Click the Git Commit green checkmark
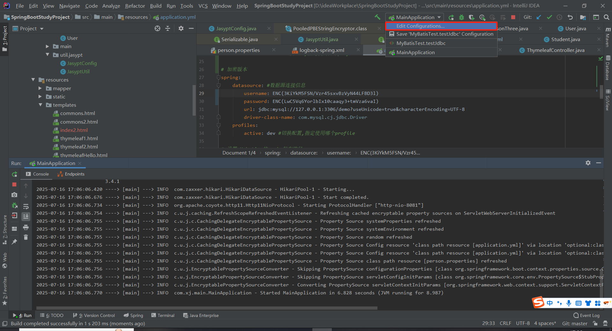The image size is (612, 331). tap(549, 17)
